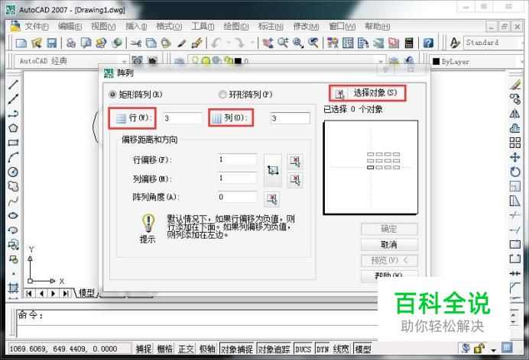Toggle DUCS in status bar

303,349
